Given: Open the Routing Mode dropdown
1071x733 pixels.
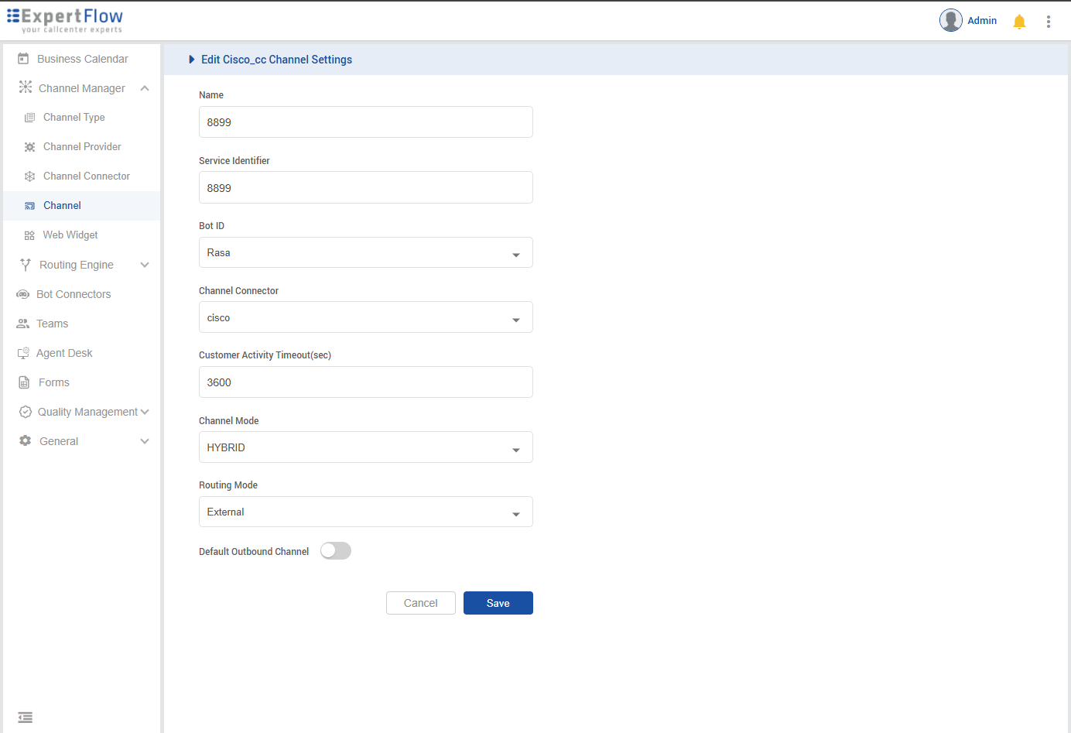Looking at the screenshot, I should [x=365, y=512].
